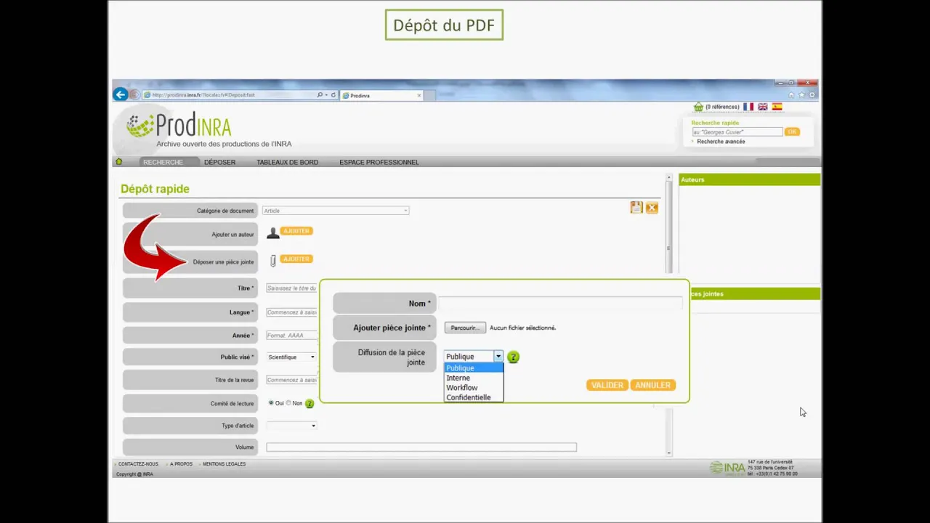
Task: Click the green home icon in navigation bar
Action: [119, 161]
